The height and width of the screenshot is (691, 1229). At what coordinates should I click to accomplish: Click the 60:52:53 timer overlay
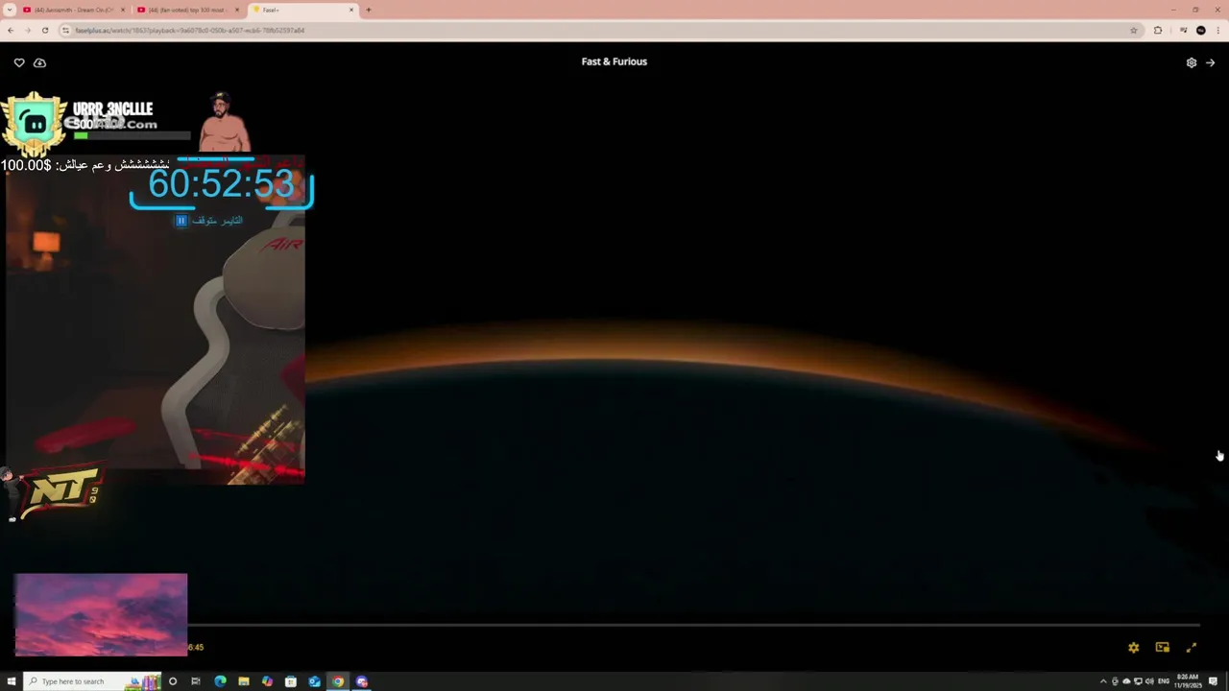point(221,184)
